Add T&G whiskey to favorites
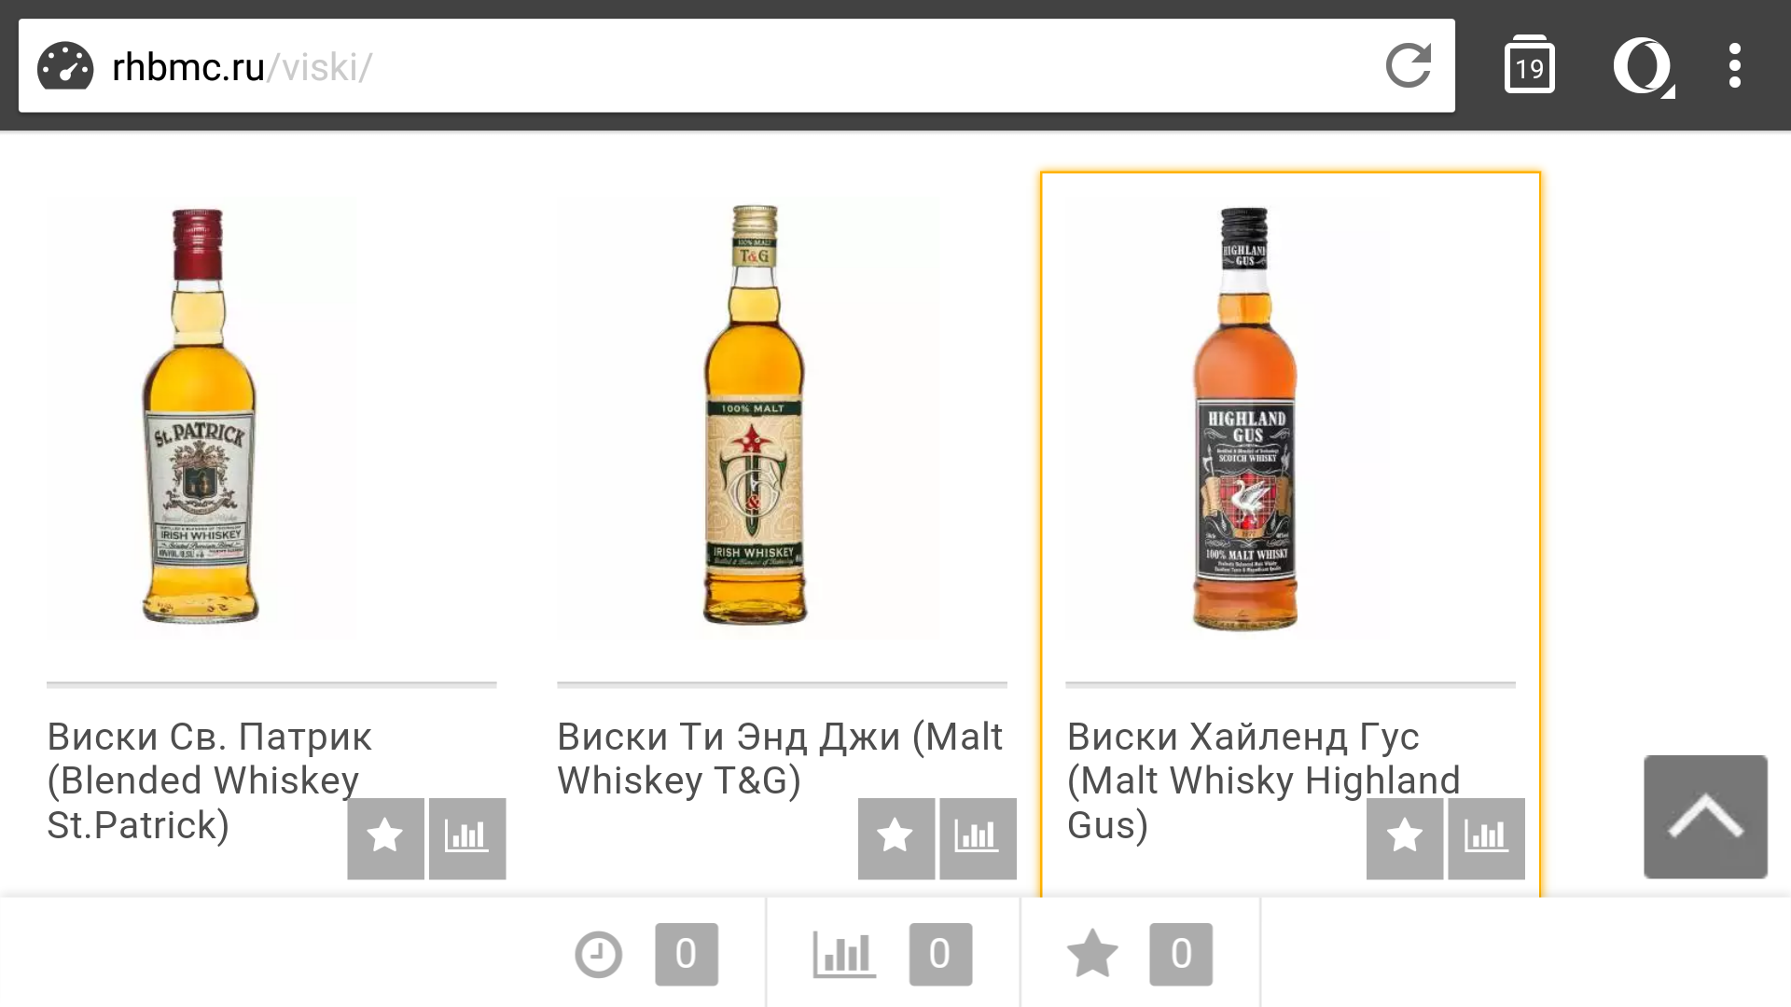 pyautogui.click(x=895, y=837)
